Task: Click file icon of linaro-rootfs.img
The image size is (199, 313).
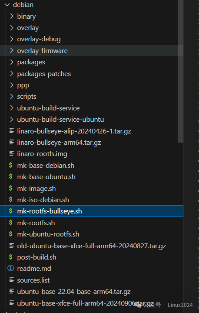Action: pyautogui.click(x=12, y=154)
